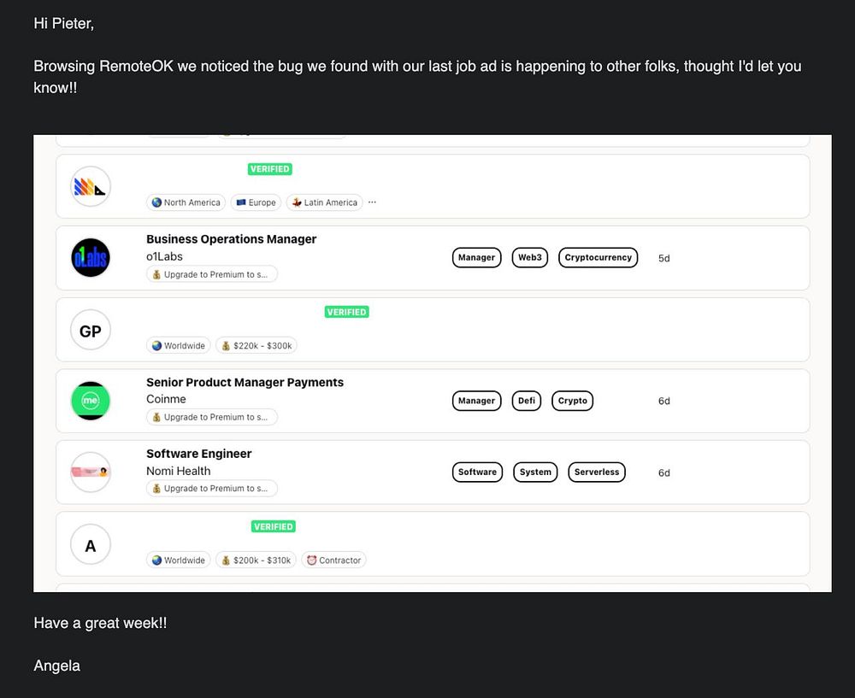Open the Nomi Health logo thumbnail

[91, 472]
